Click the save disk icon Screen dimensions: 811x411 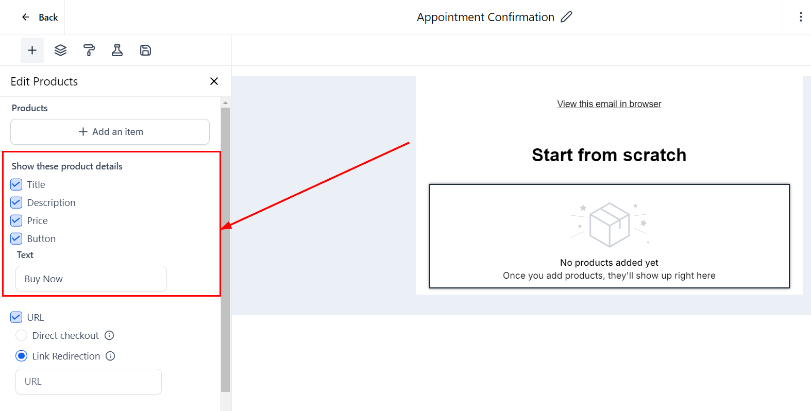[146, 50]
